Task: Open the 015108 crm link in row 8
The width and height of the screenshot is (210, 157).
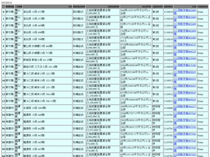Action: (x=185, y=67)
